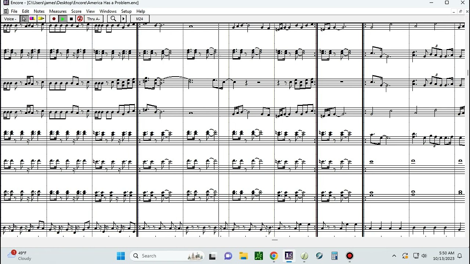This screenshot has height=264, width=470.
Task: Click the horizontal scrollbar thumb below score
Action: point(275,240)
